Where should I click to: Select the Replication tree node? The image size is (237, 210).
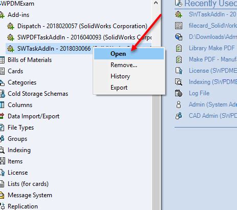tap(23, 206)
